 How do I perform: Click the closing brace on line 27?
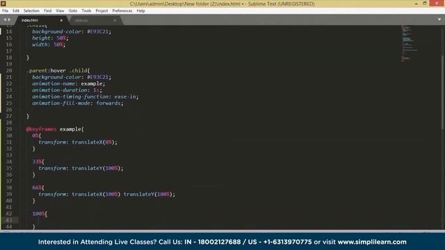[x=28, y=116]
